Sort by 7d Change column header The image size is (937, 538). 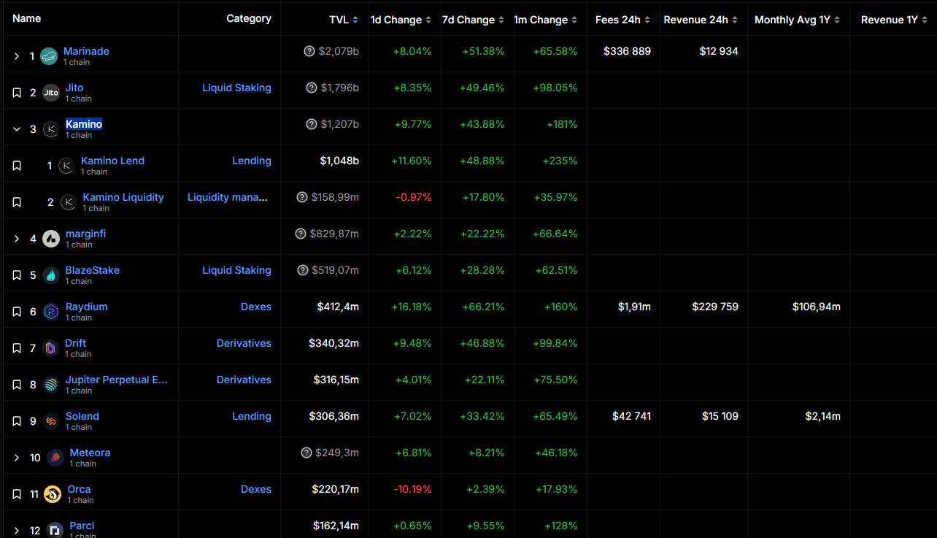pyautogui.click(x=468, y=20)
